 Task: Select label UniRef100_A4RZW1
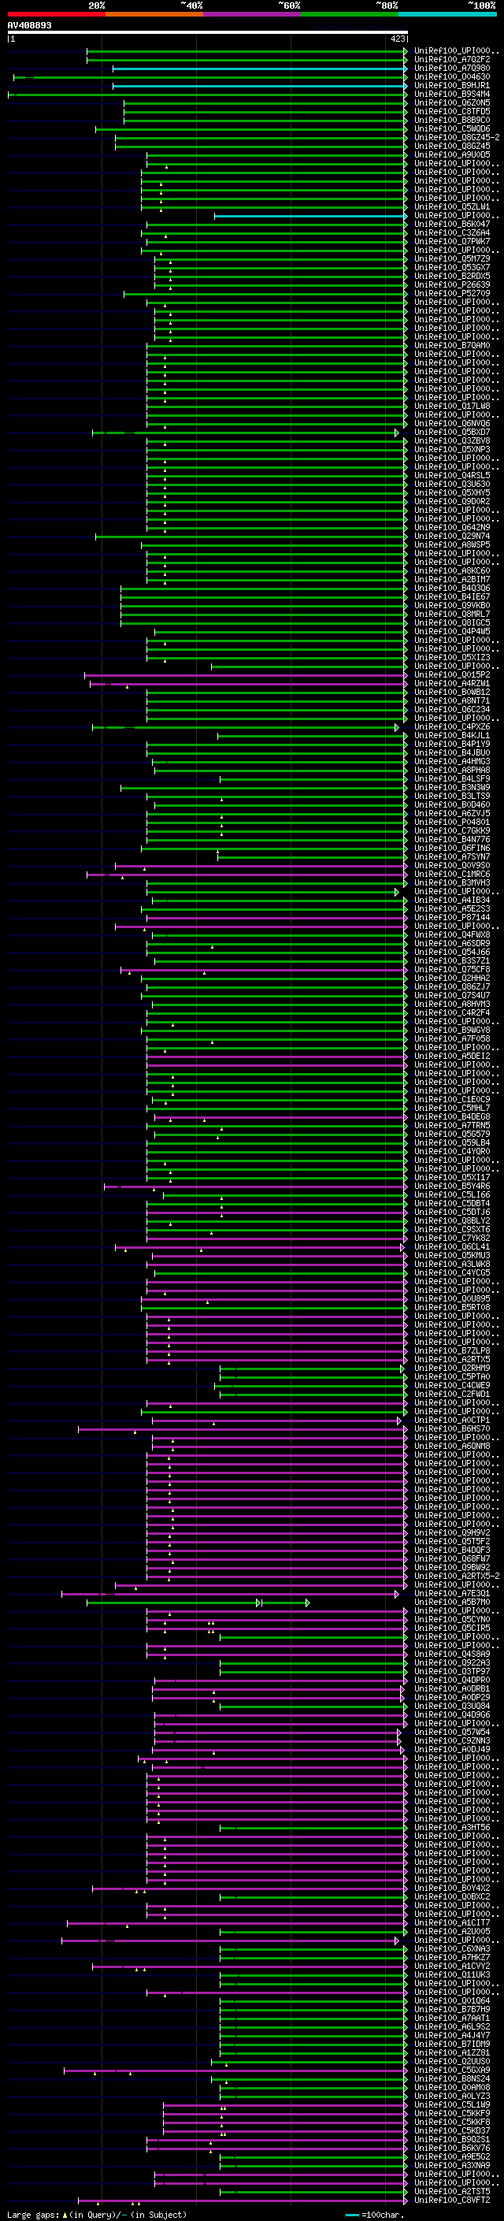pyautogui.click(x=452, y=684)
